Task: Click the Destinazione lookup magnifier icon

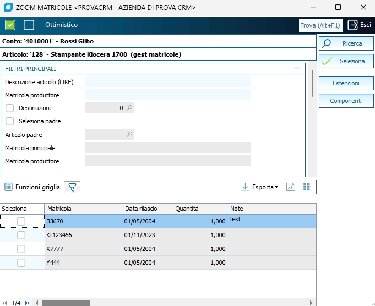Action: [129, 108]
